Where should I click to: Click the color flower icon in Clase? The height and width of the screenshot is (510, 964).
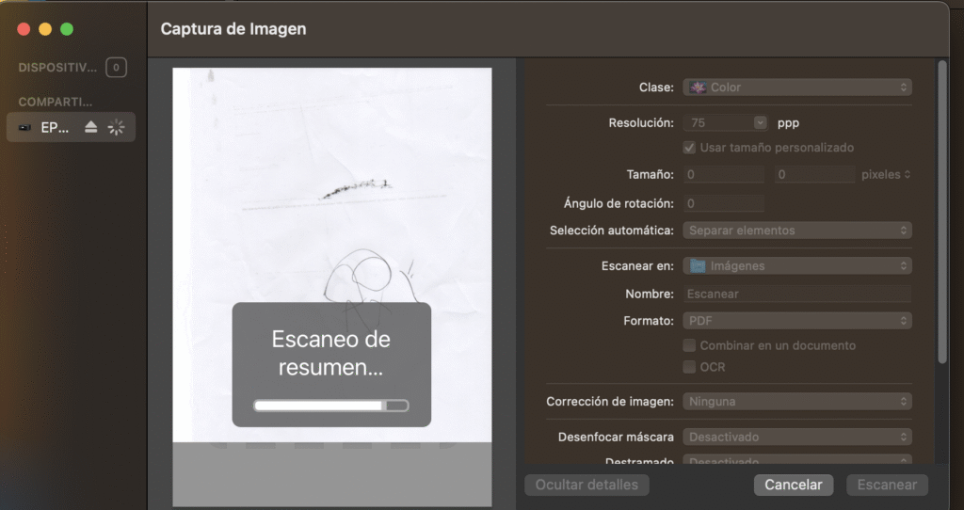pos(698,88)
